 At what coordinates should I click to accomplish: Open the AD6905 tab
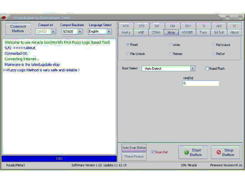[187, 32]
